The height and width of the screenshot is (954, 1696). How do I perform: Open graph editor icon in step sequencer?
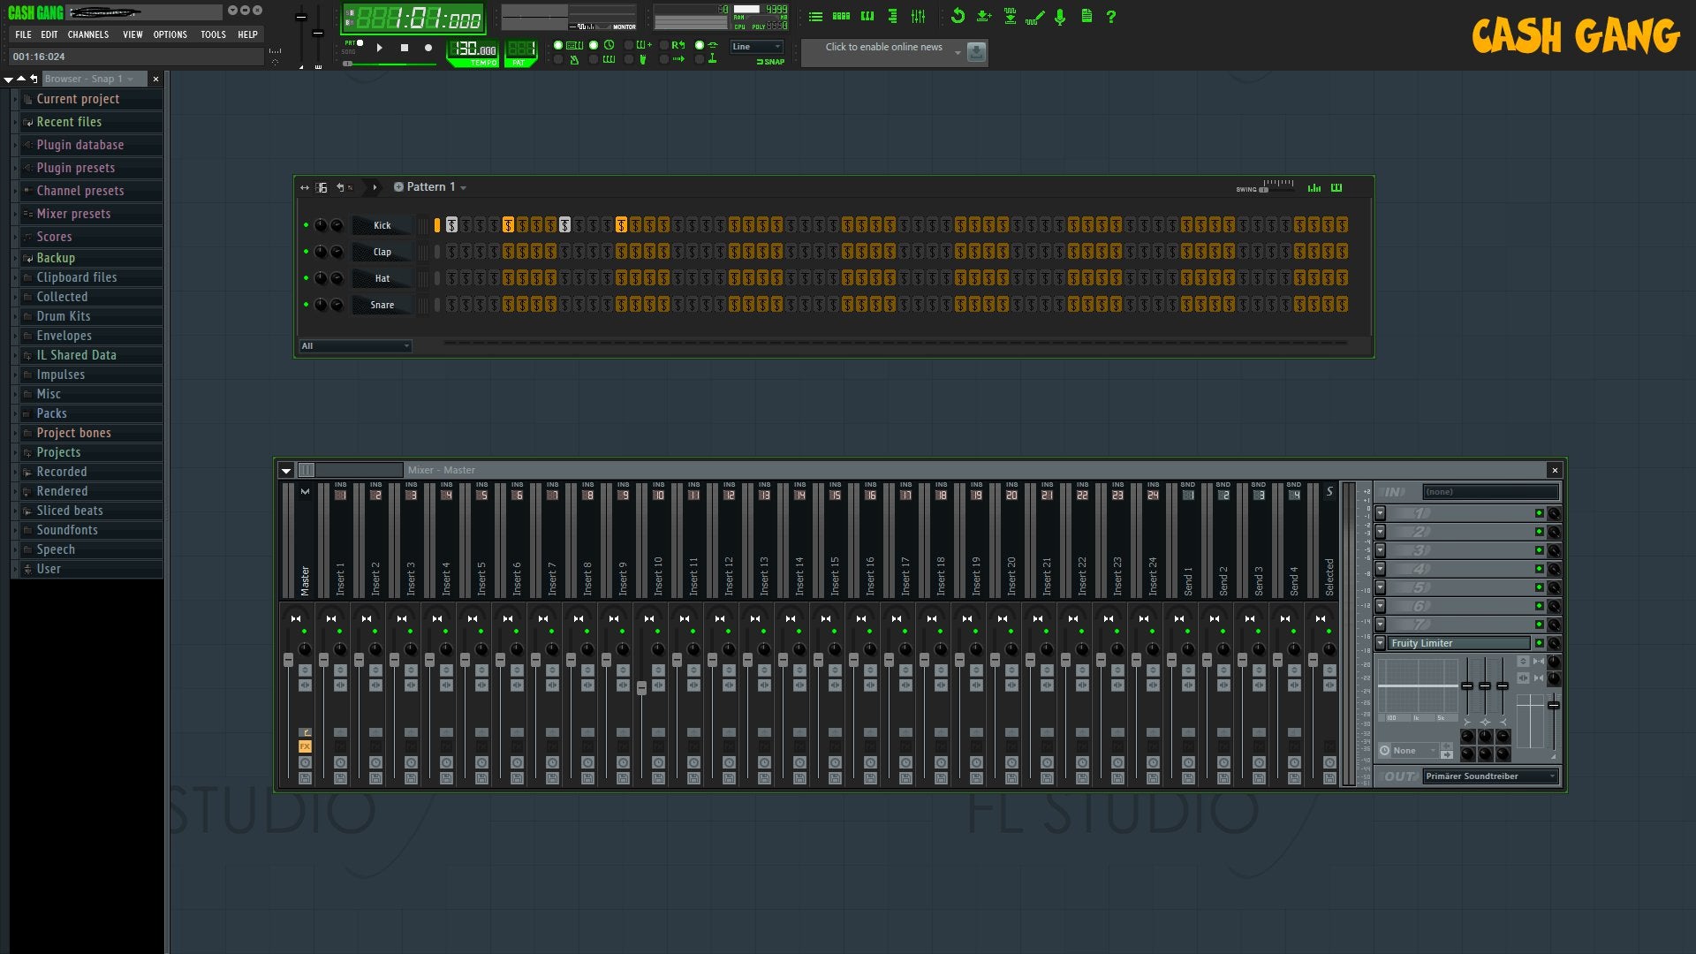[x=1314, y=187]
